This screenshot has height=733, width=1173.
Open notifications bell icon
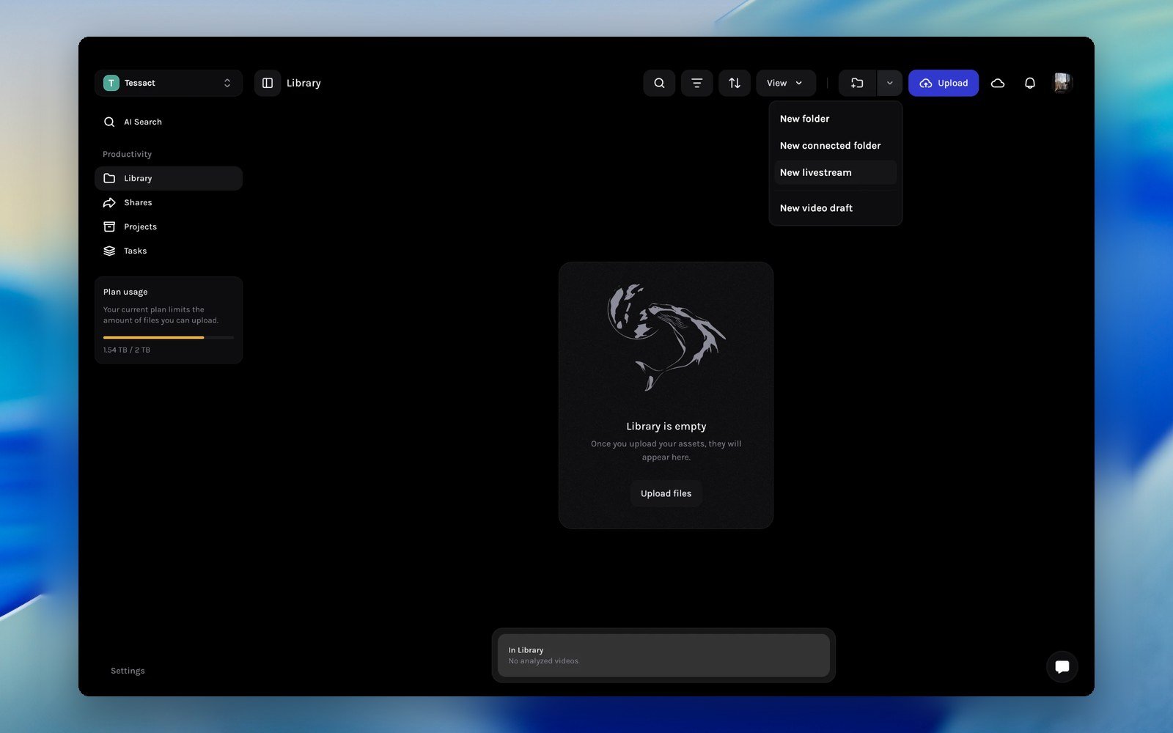pos(1029,83)
